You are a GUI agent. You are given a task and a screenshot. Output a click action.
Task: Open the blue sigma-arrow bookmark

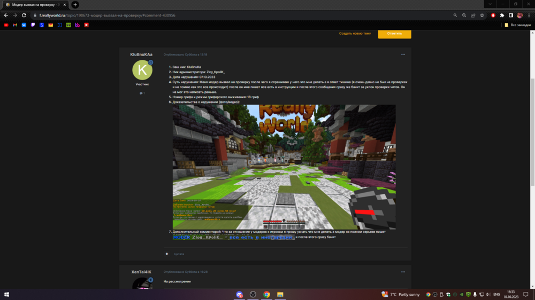tap(60, 25)
